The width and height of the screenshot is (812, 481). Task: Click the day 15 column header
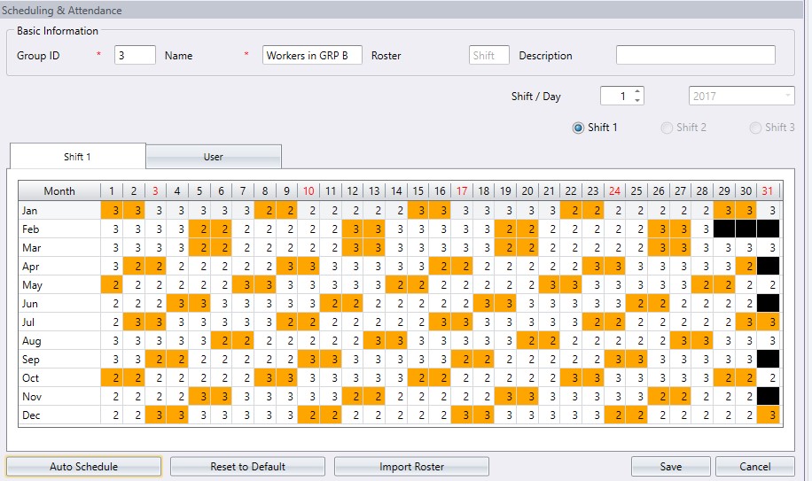(x=418, y=190)
